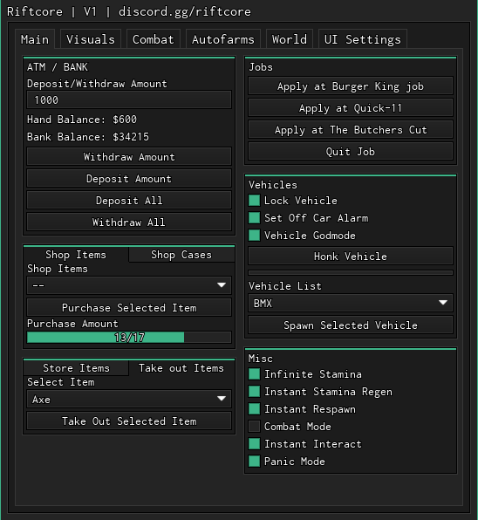Select the Store Items sub-tab
The height and width of the screenshot is (520, 478).
point(76,368)
